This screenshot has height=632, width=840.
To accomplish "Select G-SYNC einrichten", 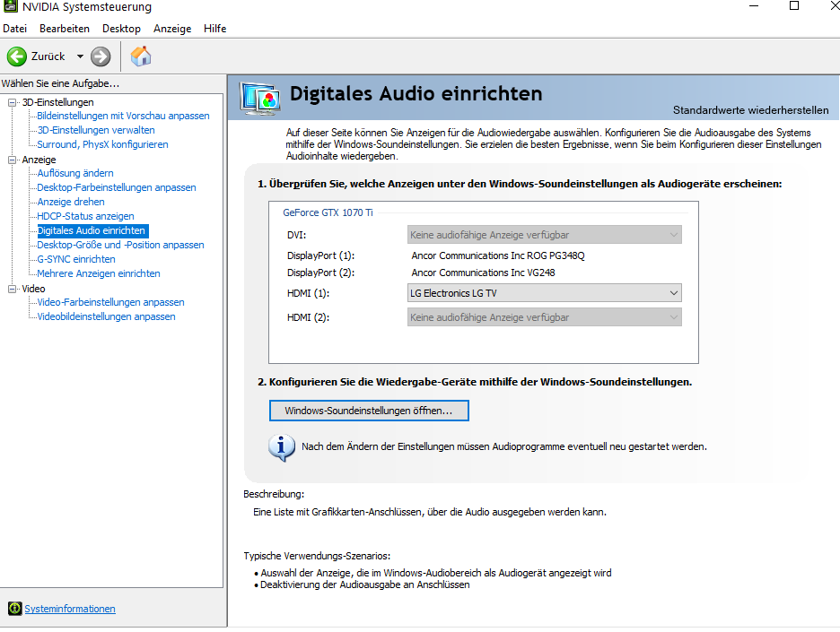I will (76, 259).
